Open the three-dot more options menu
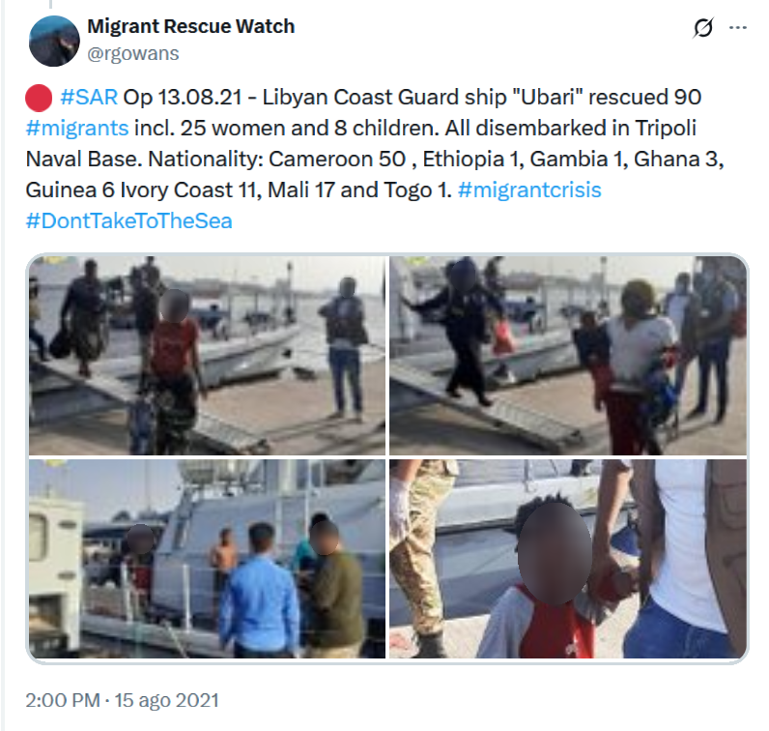This screenshot has height=731, width=769. click(738, 27)
